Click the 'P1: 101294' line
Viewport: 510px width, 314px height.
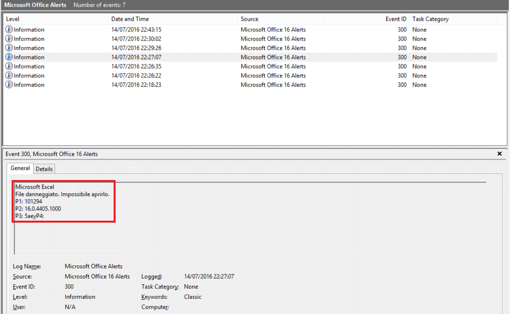(x=29, y=201)
